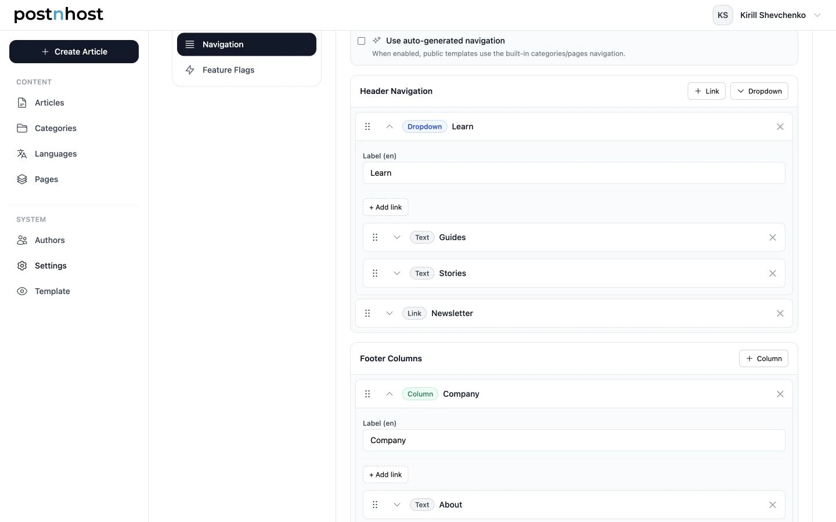The width and height of the screenshot is (836, 522).
Task: Expand the About text item
Action: pos(397,505)
